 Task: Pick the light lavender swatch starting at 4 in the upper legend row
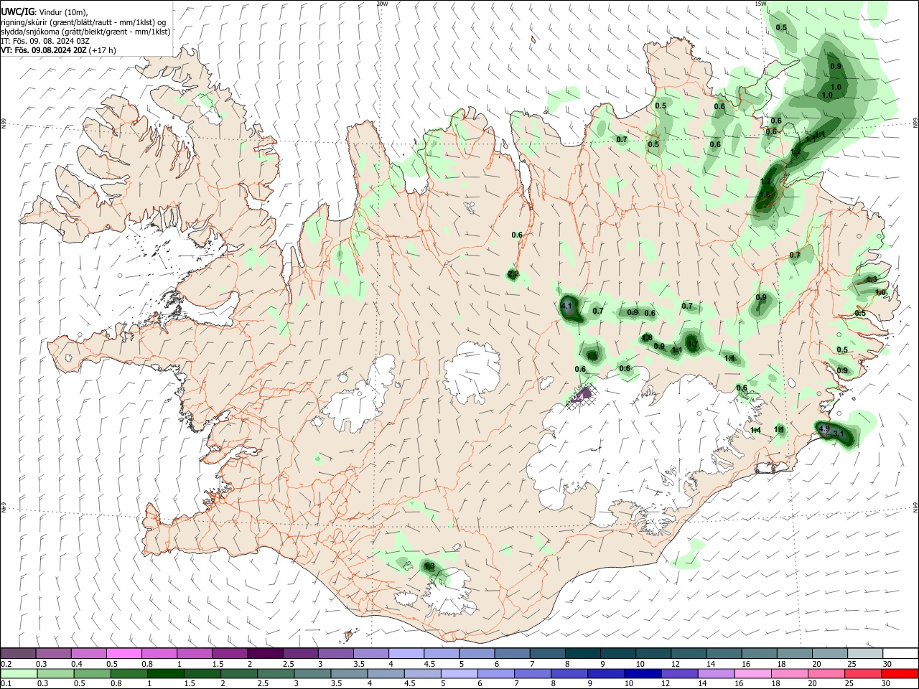coord(406,653)
